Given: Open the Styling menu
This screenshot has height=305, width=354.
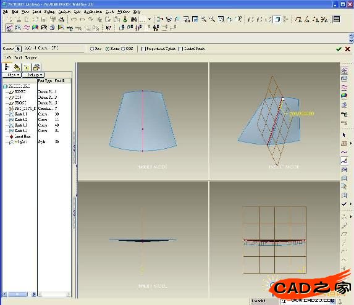Looking at the screenshot, I should point(49,12).
